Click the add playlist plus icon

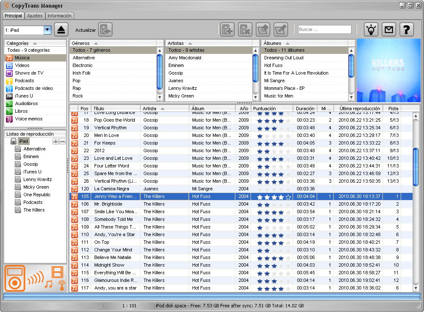pos(56,141)
